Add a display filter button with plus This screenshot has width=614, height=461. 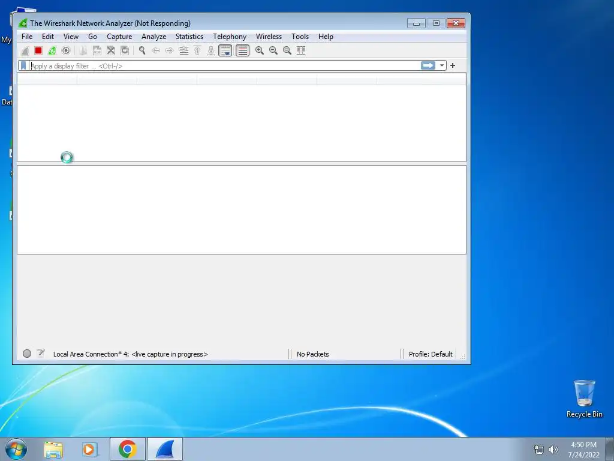click(x=453, y=65)
